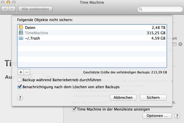Select the ~/.Trash row text

32,38
